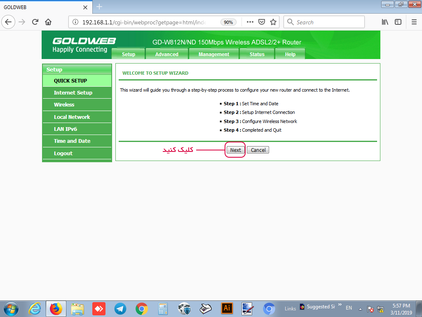The image size is (422, 317).
Task: Launch Adobe Illustrator from the taskbar
Action: pos(227,308)
